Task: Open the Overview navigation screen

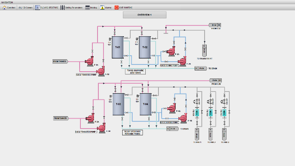Action: (9, 8)
